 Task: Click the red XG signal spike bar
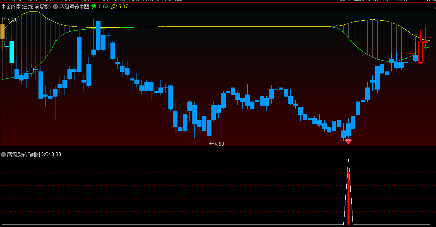point(348,199)
